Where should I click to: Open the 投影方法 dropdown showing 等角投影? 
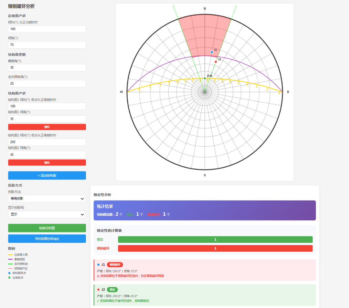pos(47,199)
